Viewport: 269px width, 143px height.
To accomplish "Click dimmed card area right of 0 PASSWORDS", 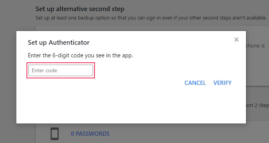I will tap(189, 133).
